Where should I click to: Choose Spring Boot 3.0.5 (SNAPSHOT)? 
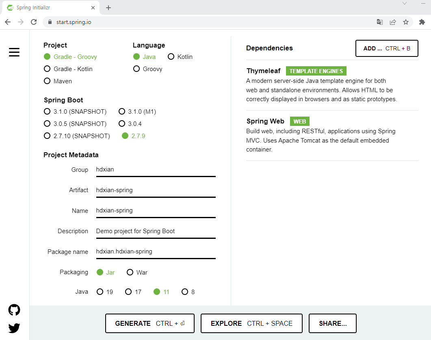[75, 123]
